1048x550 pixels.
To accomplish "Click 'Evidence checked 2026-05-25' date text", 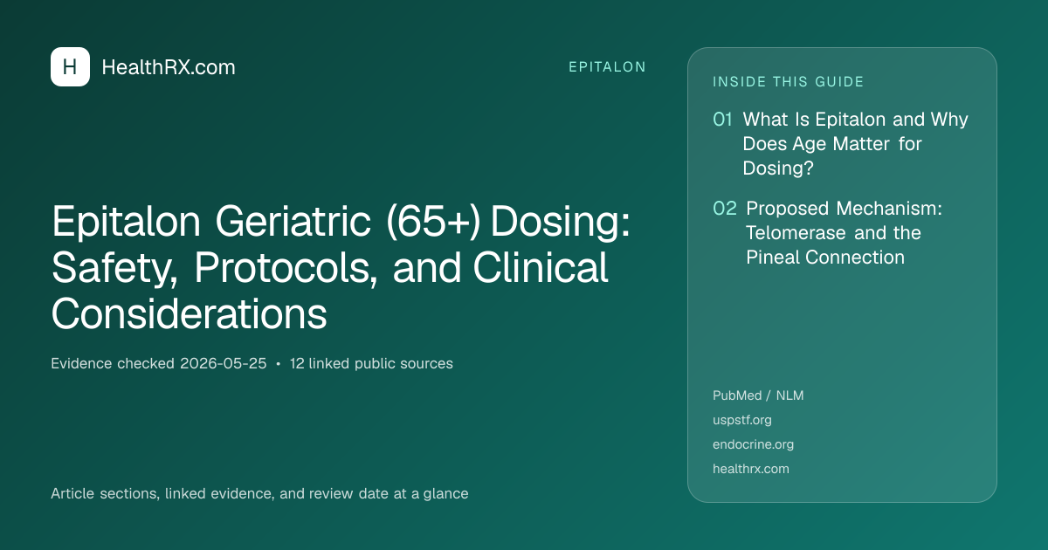I will point(159,363).
